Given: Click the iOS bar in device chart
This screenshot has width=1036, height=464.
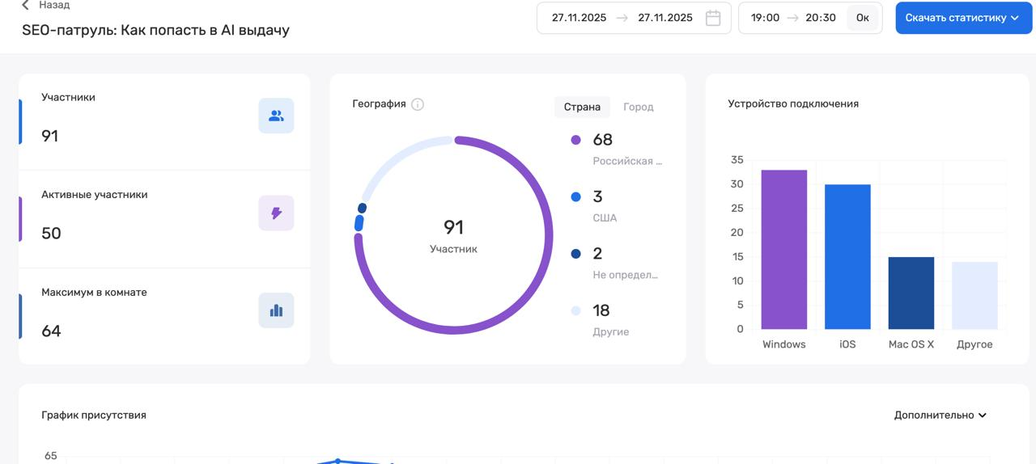Looking at the screenshot, I should click(x=847, y=257).
